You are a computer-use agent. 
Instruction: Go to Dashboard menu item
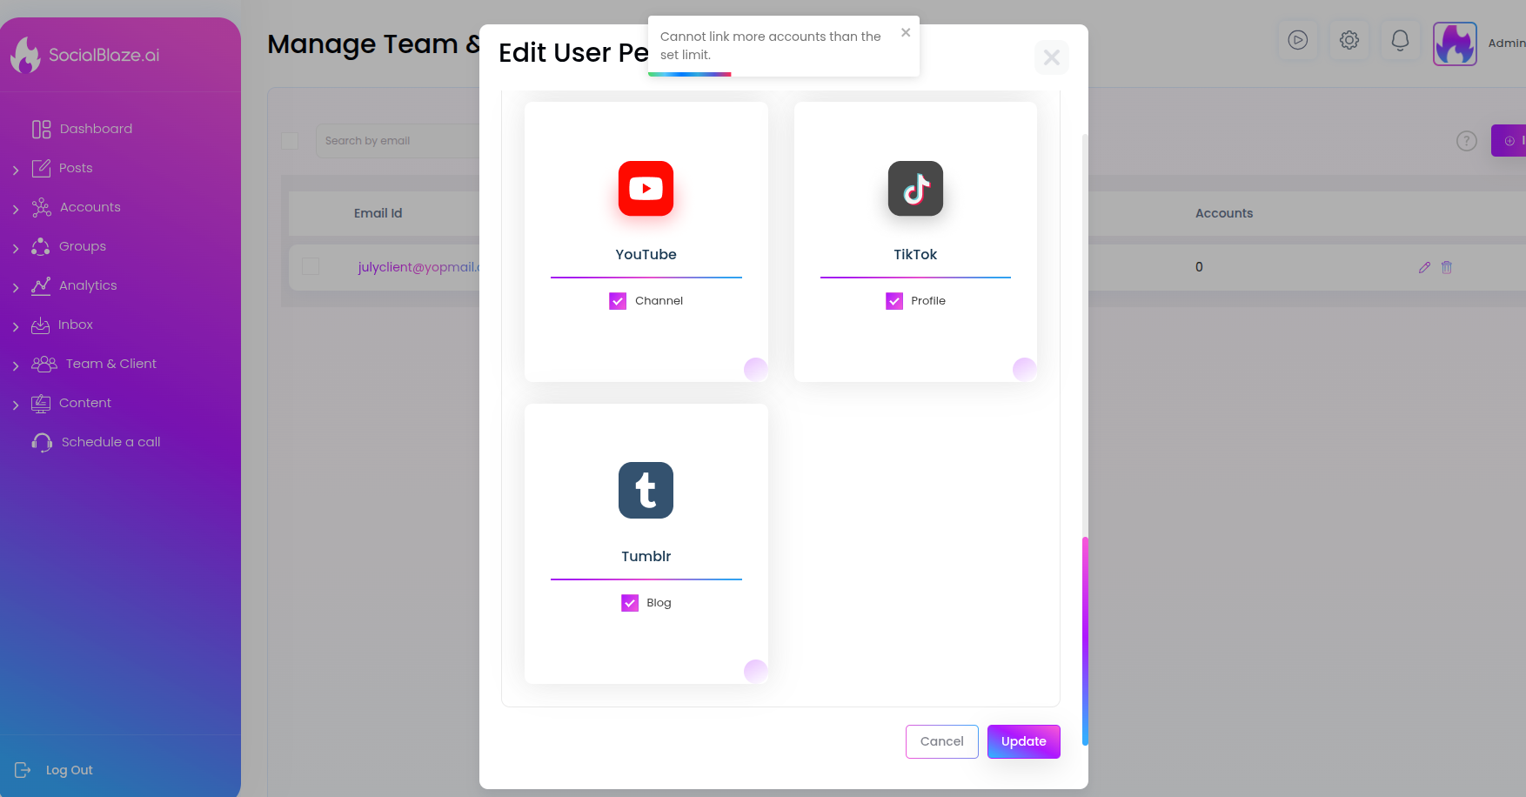pos(96,129)
